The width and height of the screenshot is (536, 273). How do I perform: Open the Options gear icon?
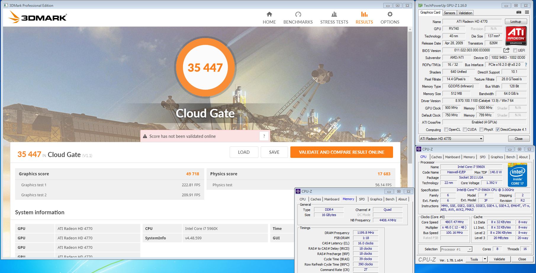pos(390,14)
